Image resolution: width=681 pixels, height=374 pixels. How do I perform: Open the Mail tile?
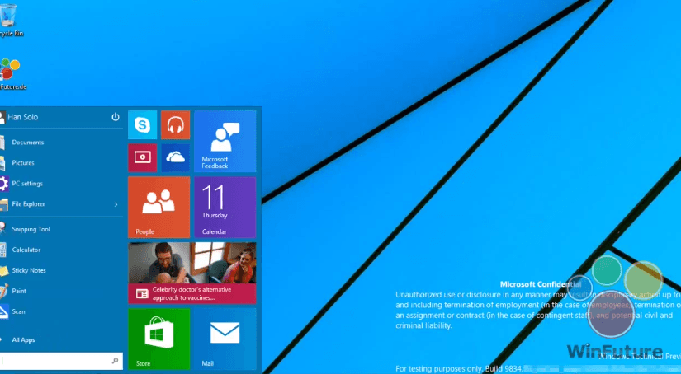click(x=225, y=339)
